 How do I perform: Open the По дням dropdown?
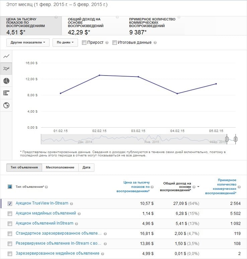[x=65, y=42]
